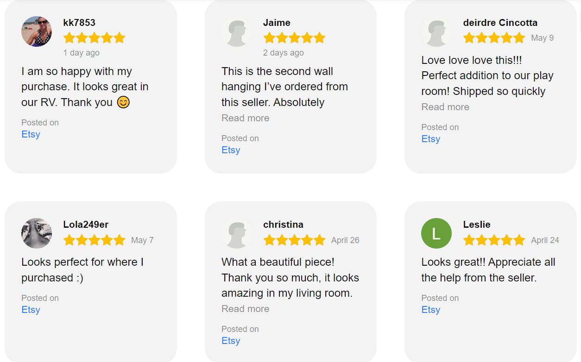This screenshot has height=362, width=581.
Task: Open the Etsy link in kk7853's review
Action: coord(31,134)
